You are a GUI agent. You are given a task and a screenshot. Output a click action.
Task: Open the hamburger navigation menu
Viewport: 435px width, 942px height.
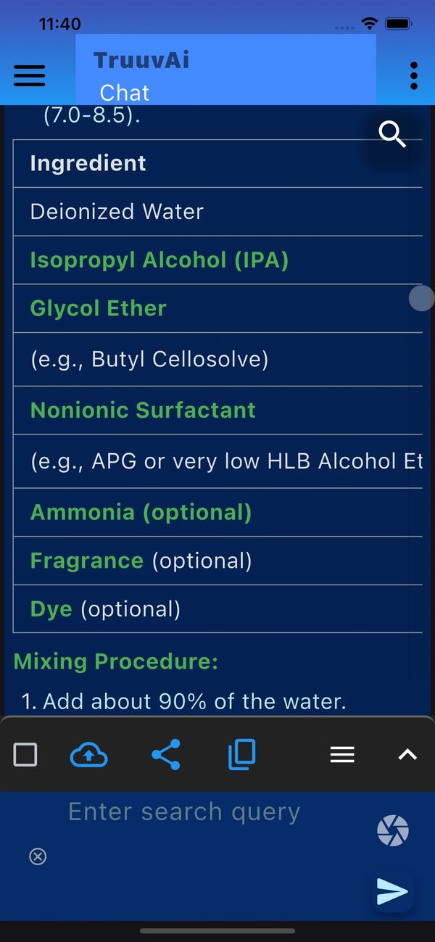pos(29,75)
